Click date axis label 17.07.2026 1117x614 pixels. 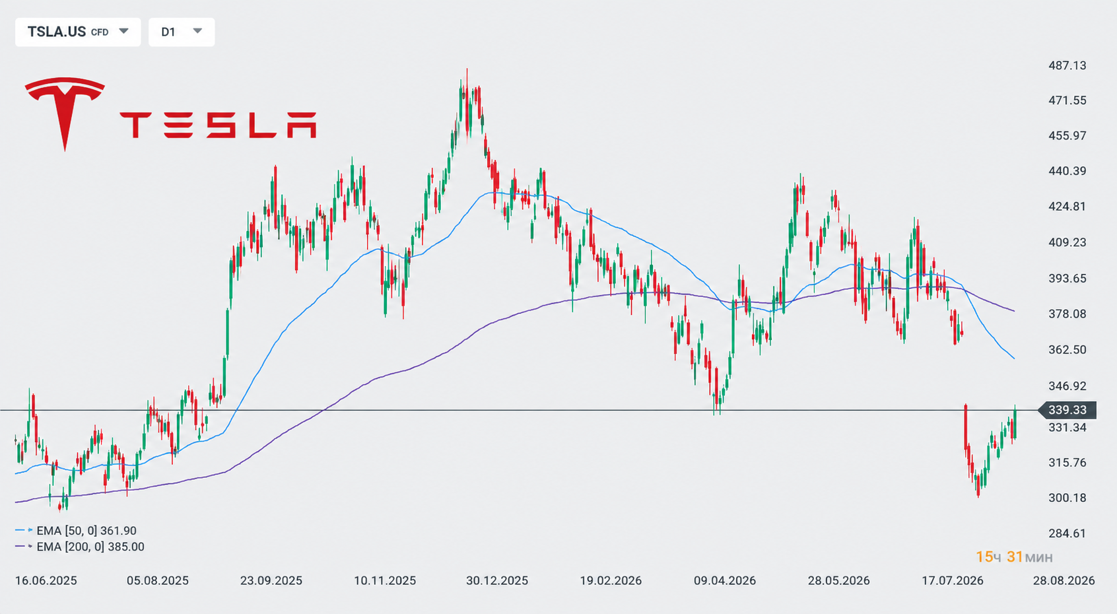click(953, 580)
